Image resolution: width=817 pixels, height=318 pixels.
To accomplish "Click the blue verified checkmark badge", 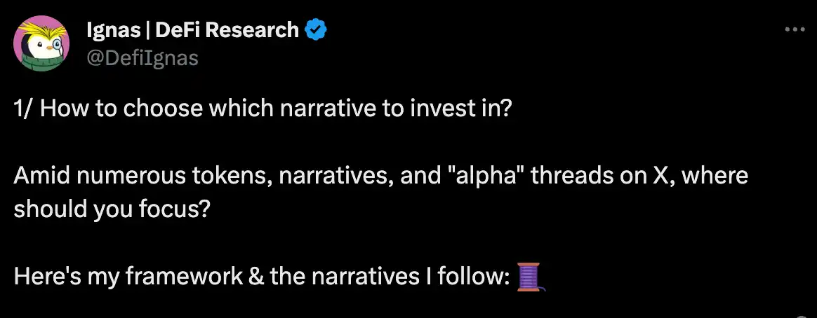I will pos(316,30).
